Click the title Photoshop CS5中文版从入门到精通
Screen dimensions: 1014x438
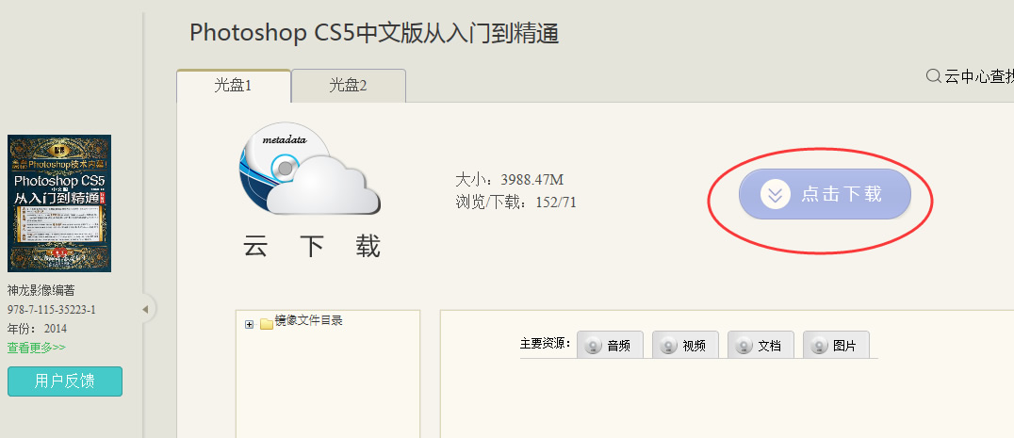pyautogui.click(x=374, y=33)
